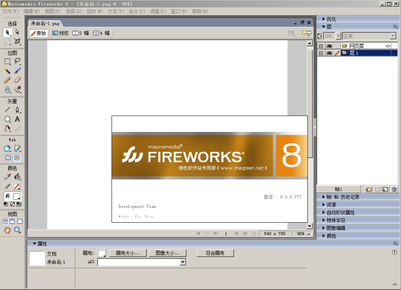Switch to Full Screen view mode

(x=20, y=221)
